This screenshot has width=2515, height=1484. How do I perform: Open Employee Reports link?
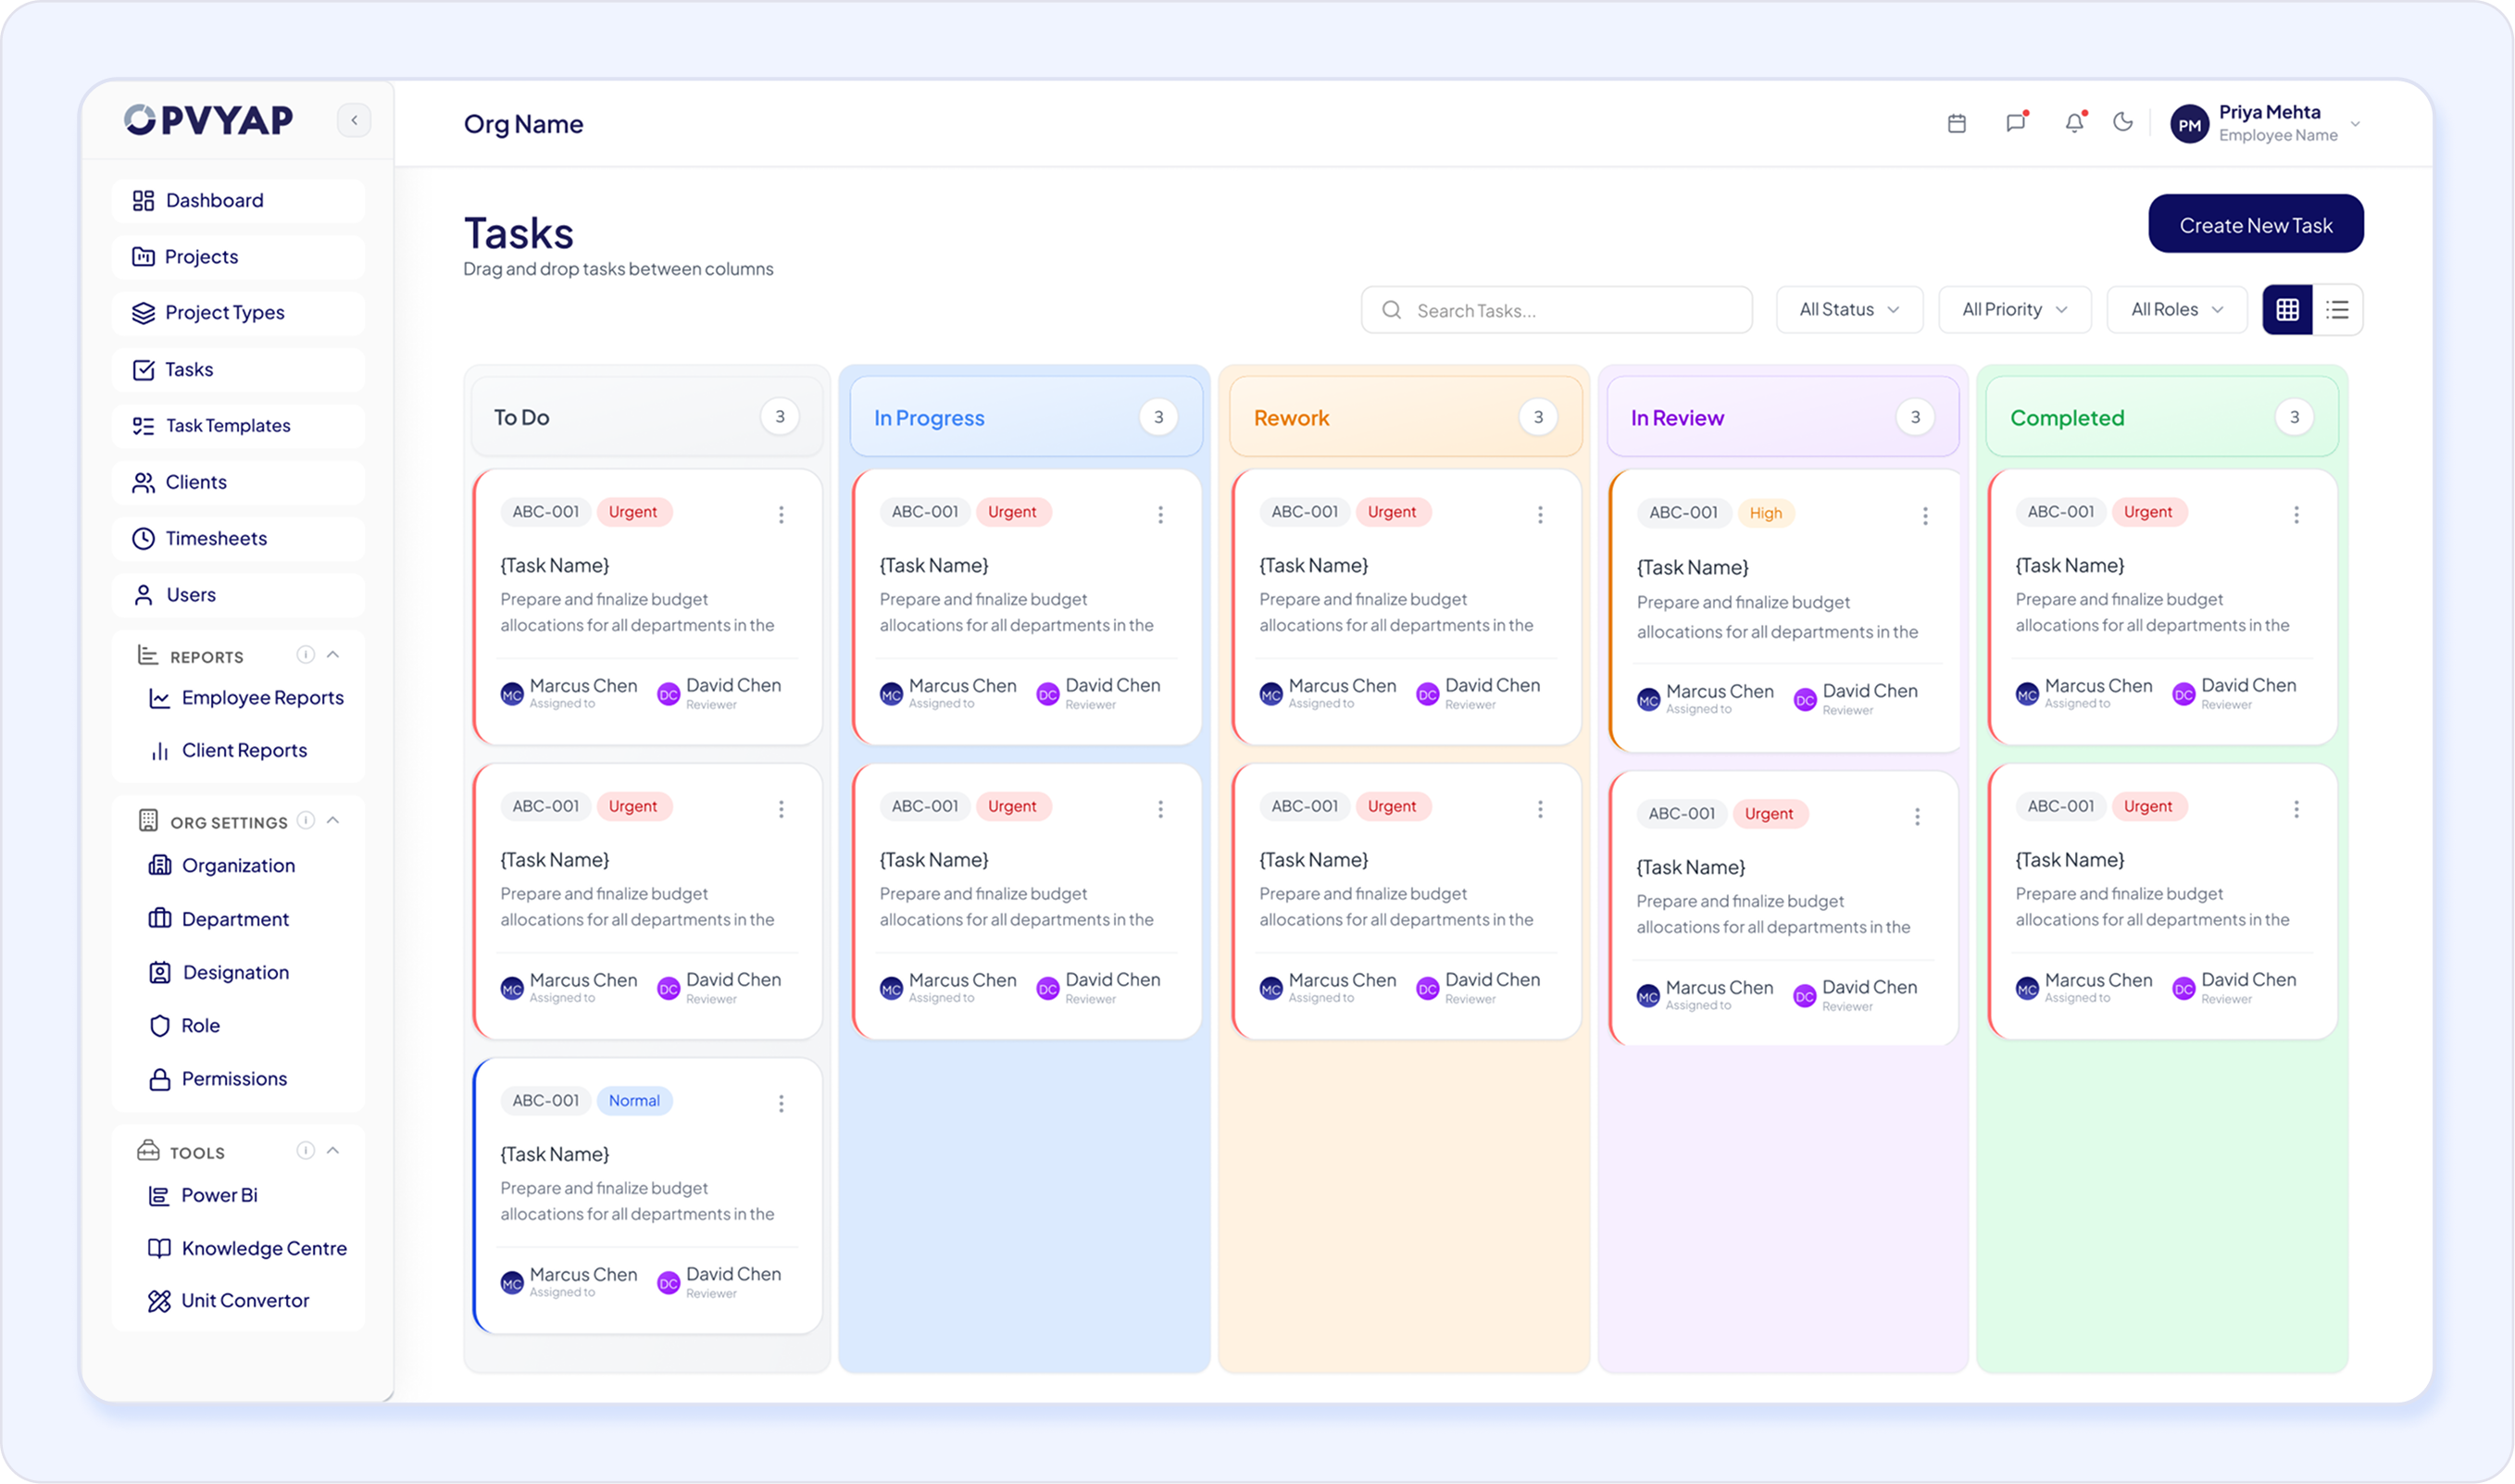(246, 698)
